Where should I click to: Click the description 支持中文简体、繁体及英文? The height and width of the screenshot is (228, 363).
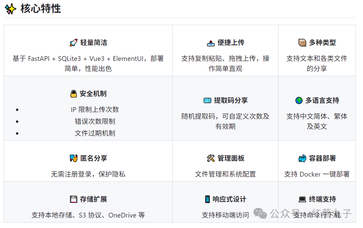point(317,121)
